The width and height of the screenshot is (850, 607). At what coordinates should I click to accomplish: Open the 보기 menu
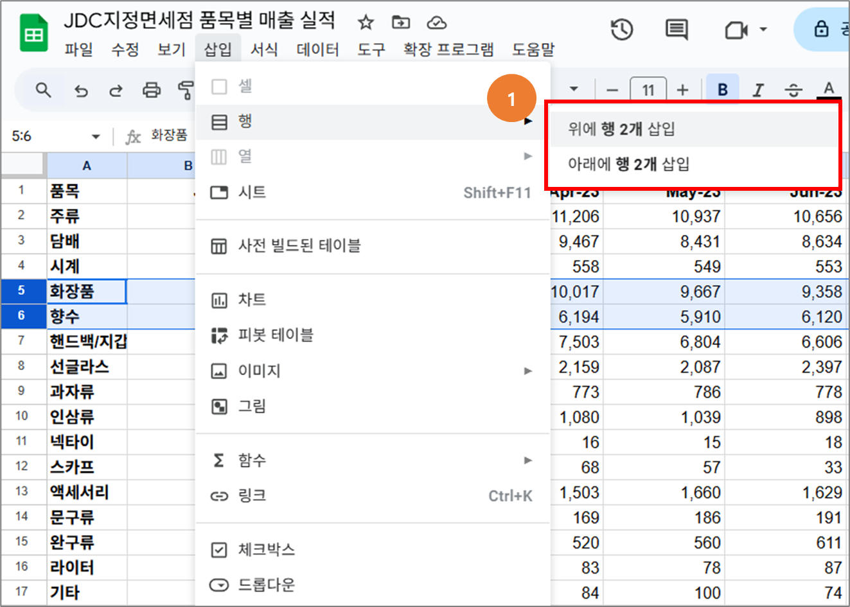pos(172,49)
